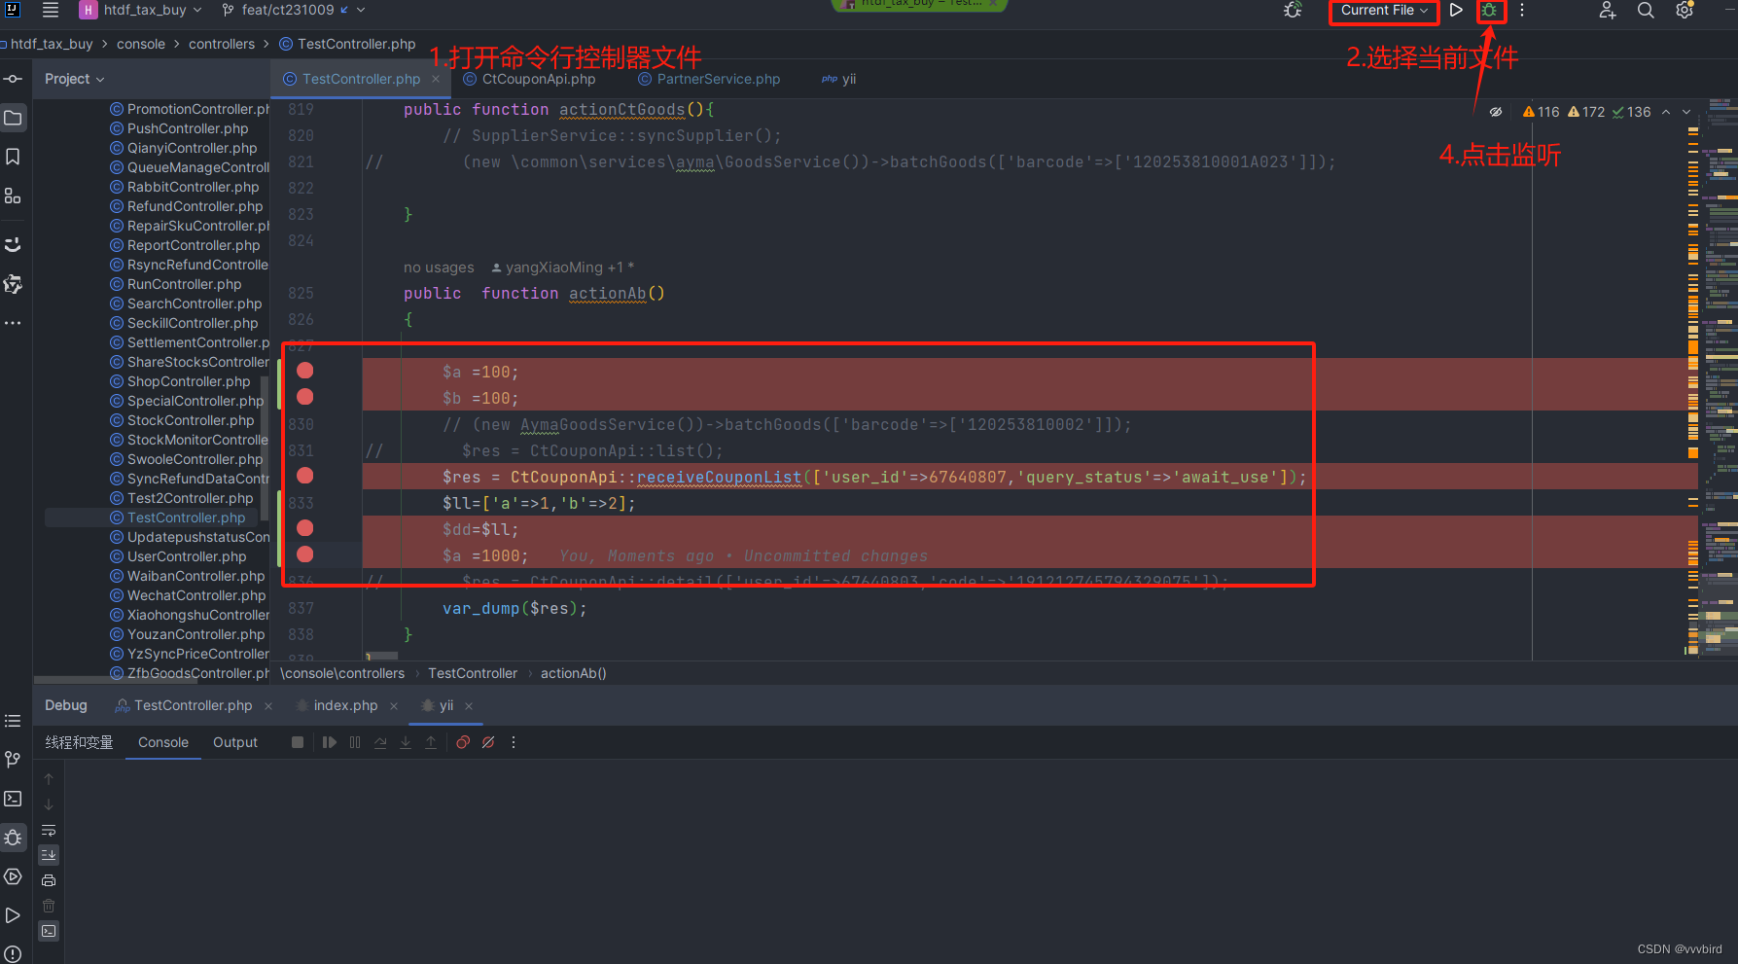This screenshot has width=1738, height=964.
Task: Select Output tab in debugger
Action: click(x=235, y=742)
